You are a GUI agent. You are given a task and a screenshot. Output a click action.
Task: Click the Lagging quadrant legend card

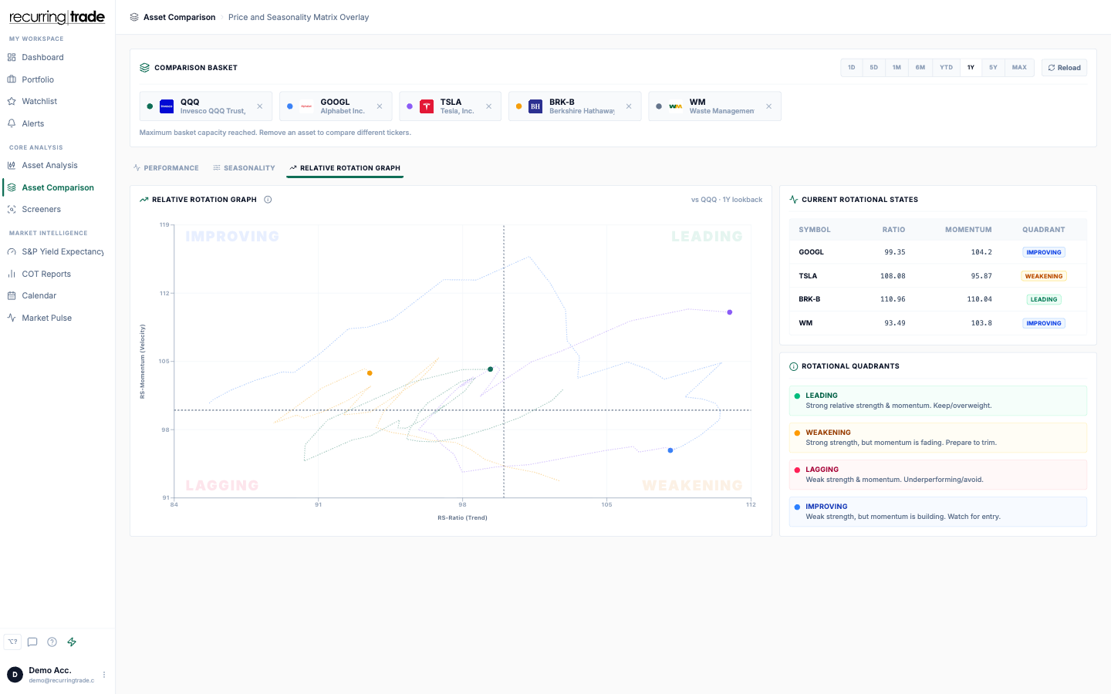(938, 474)
